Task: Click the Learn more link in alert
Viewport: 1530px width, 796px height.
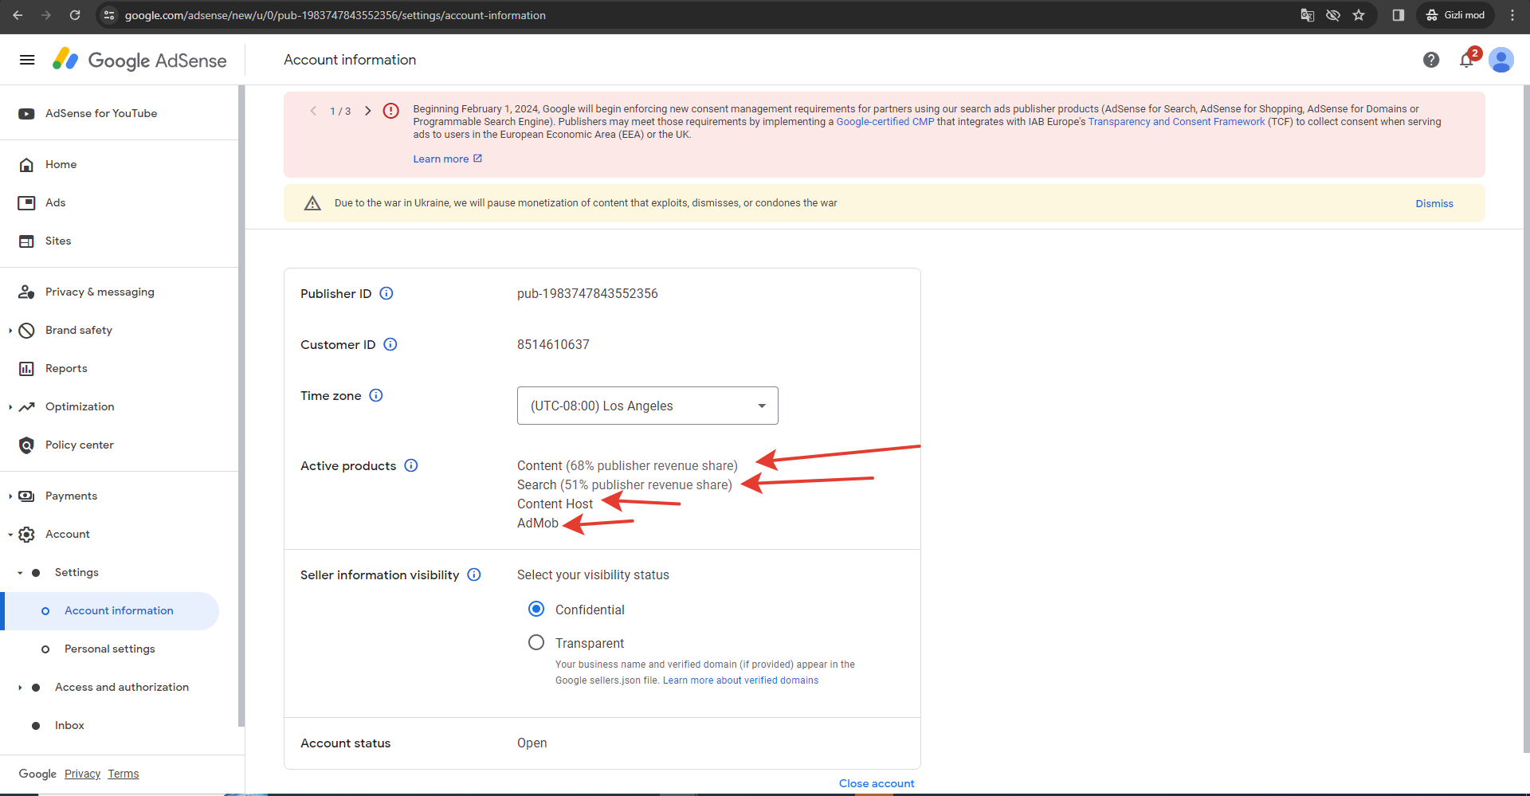Action: click(447, 159)
